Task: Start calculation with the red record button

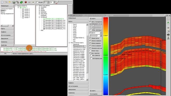Action: pos(26,2)
